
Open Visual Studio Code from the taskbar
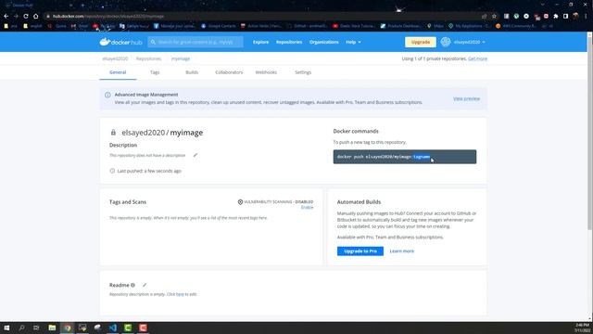click(x=113, y=328)
